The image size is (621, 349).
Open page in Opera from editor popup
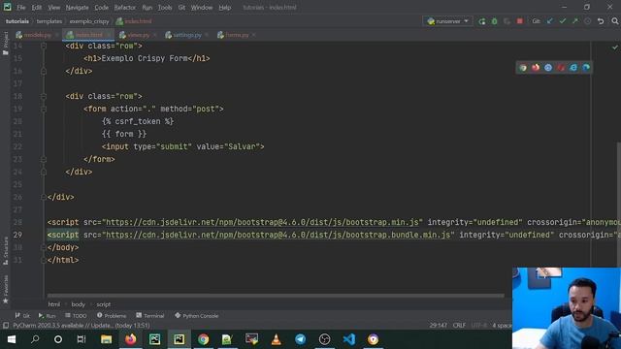[x=561, y=68]
